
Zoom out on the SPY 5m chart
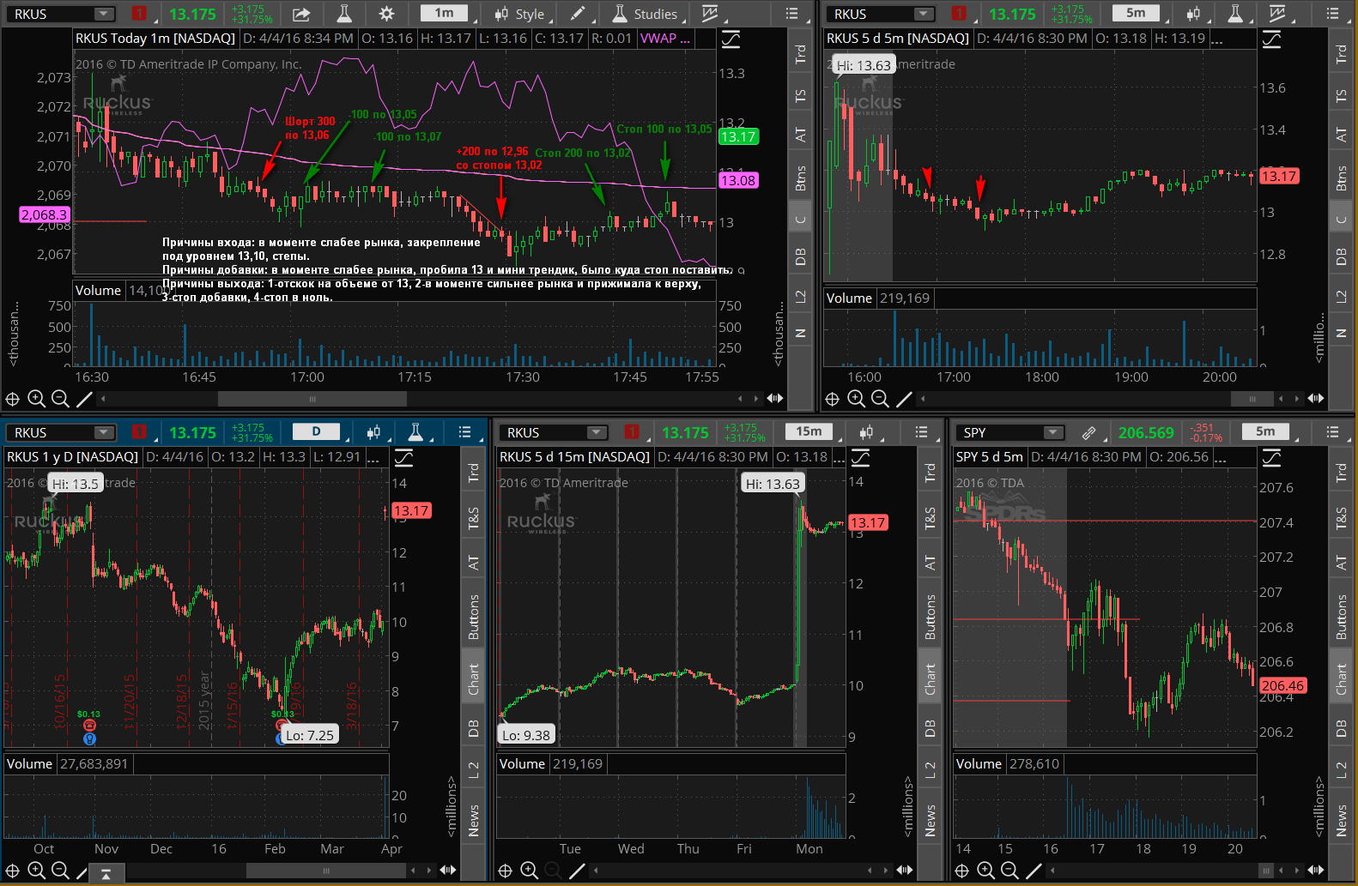click(1010, 871)
